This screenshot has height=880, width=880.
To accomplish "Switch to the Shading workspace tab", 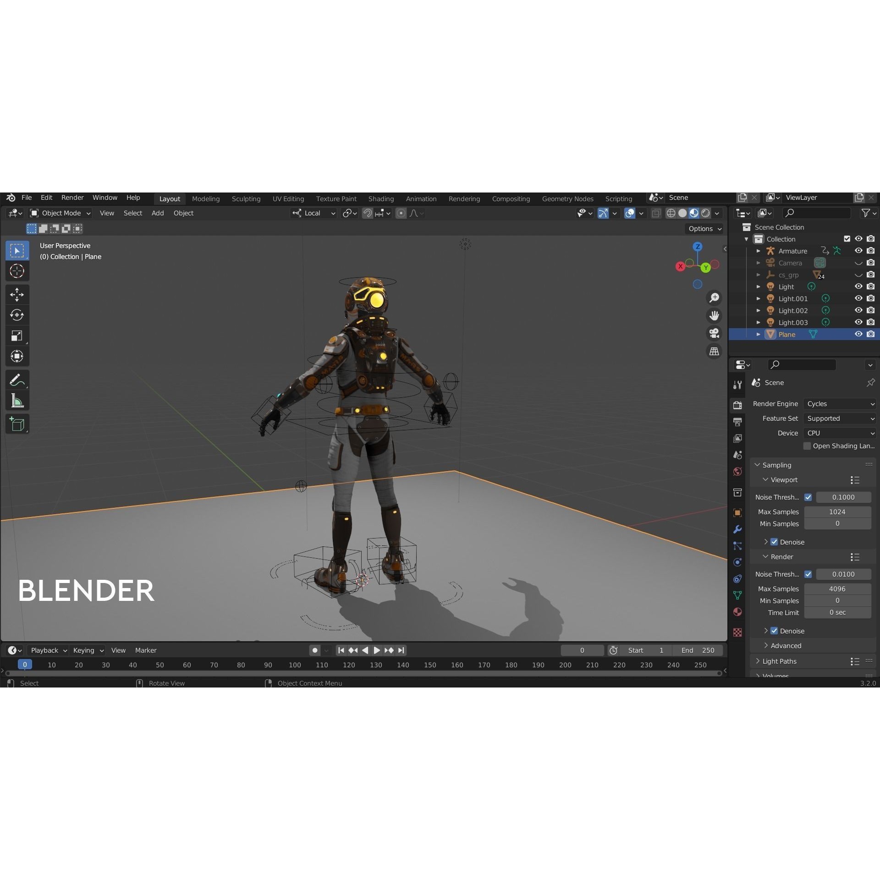I will [x=381, y=198].
